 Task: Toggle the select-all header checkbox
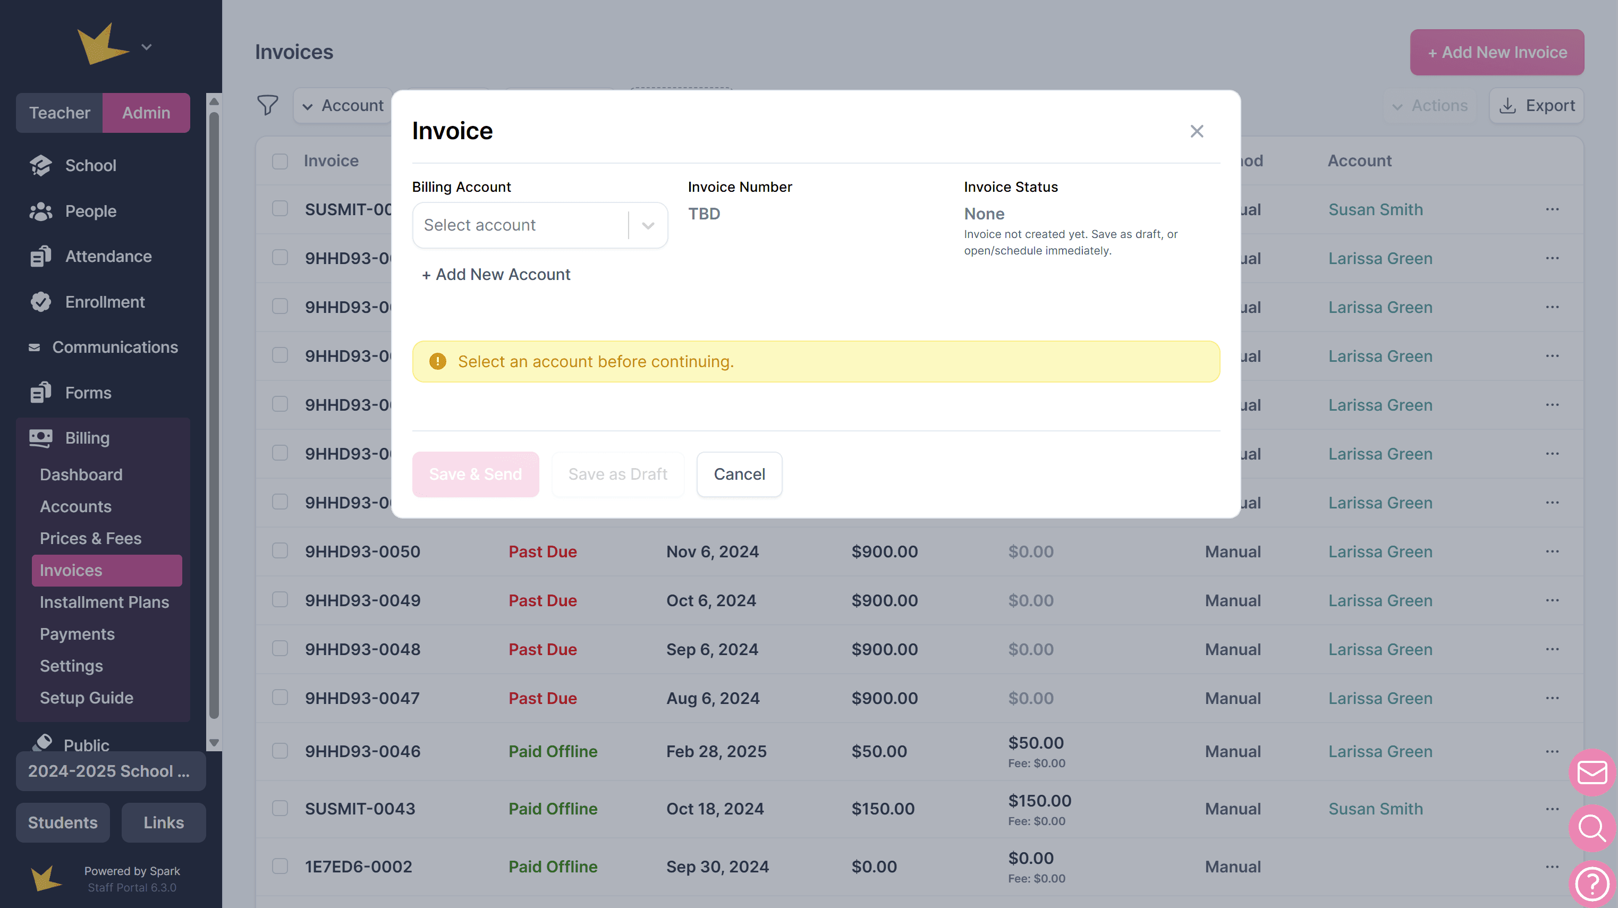[x=279, y=161]
